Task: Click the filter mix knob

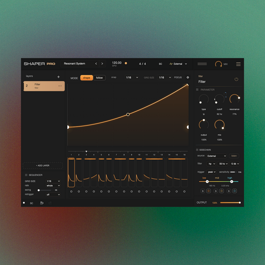Action: tap(219, 125)
